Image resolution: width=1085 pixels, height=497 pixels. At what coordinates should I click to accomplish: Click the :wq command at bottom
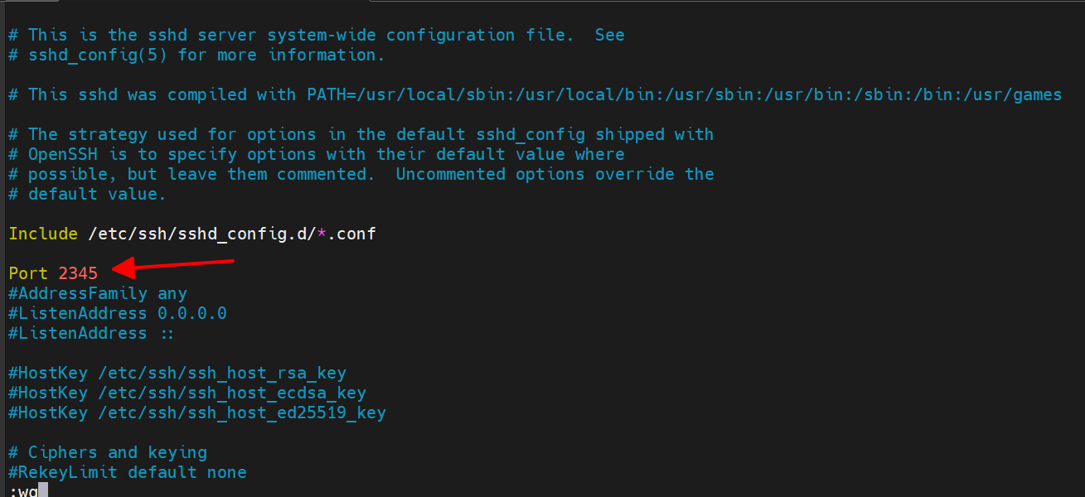pyautogui.click(x=23, y=491)
